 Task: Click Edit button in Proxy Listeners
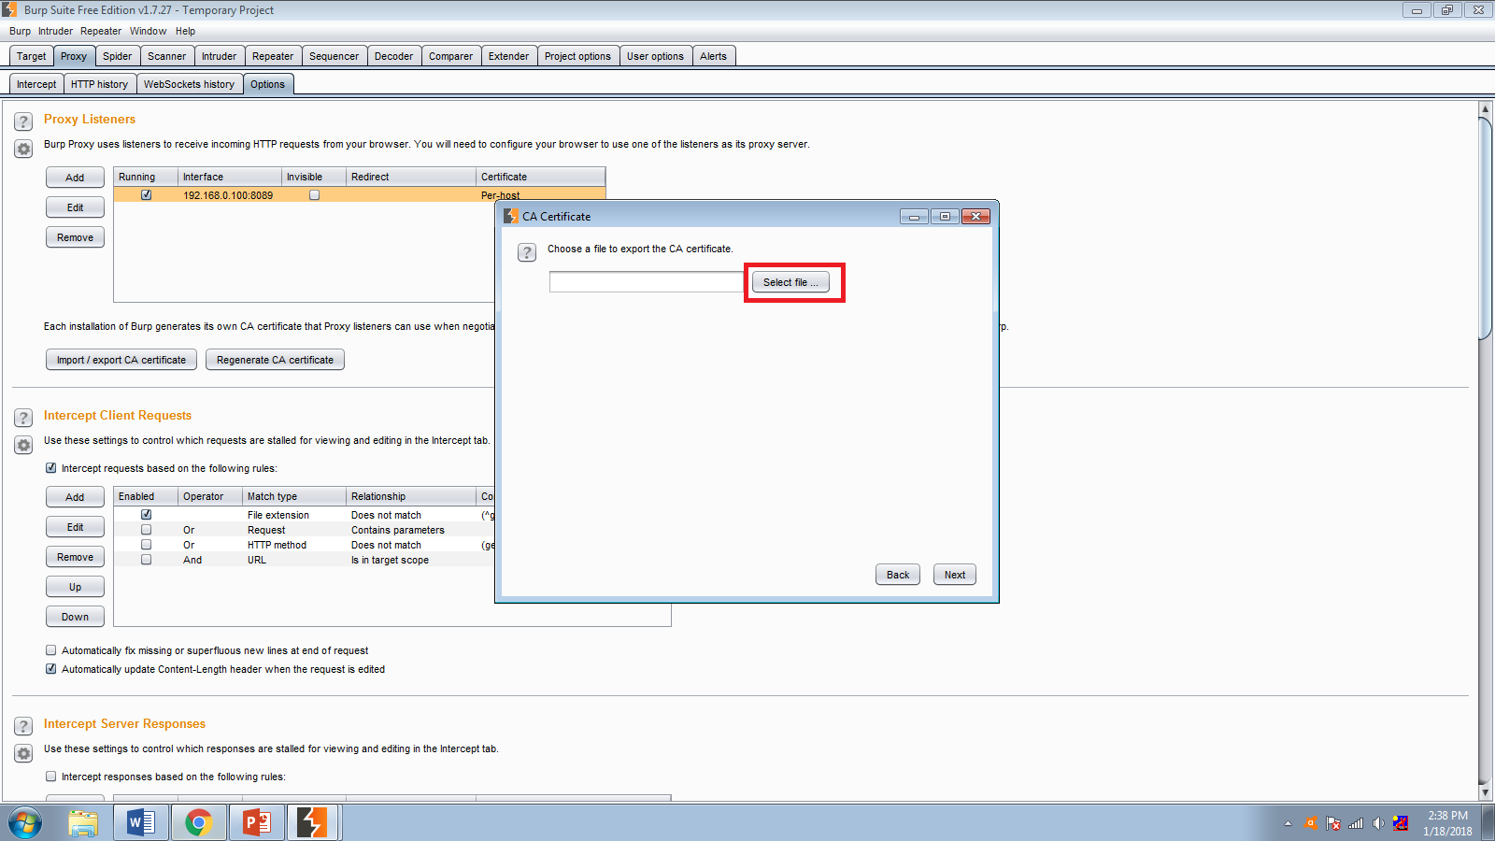tap(75, 207)
